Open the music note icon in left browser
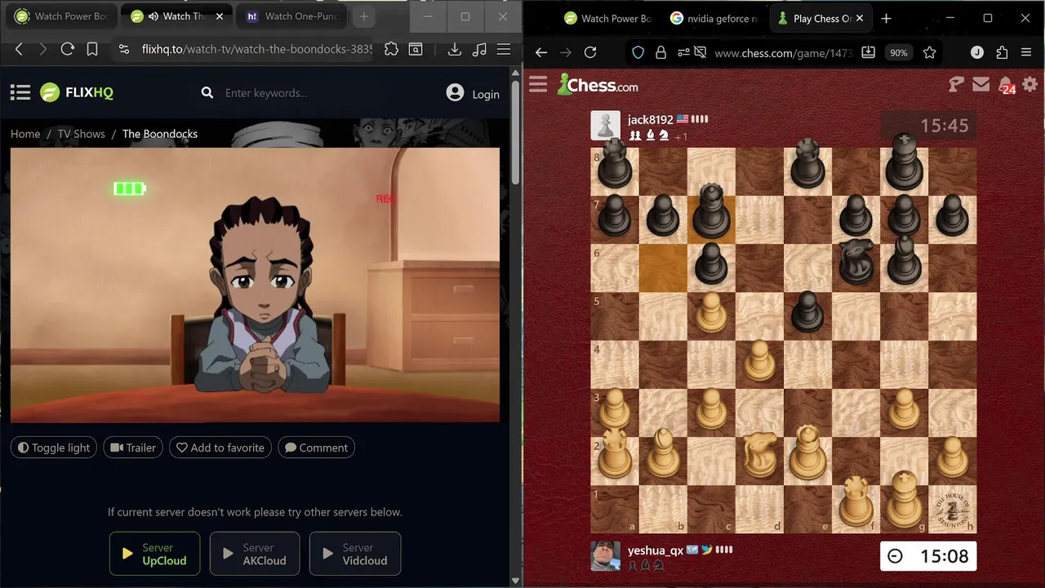The width and height of the screenshot is (1045, 588). 479,50
